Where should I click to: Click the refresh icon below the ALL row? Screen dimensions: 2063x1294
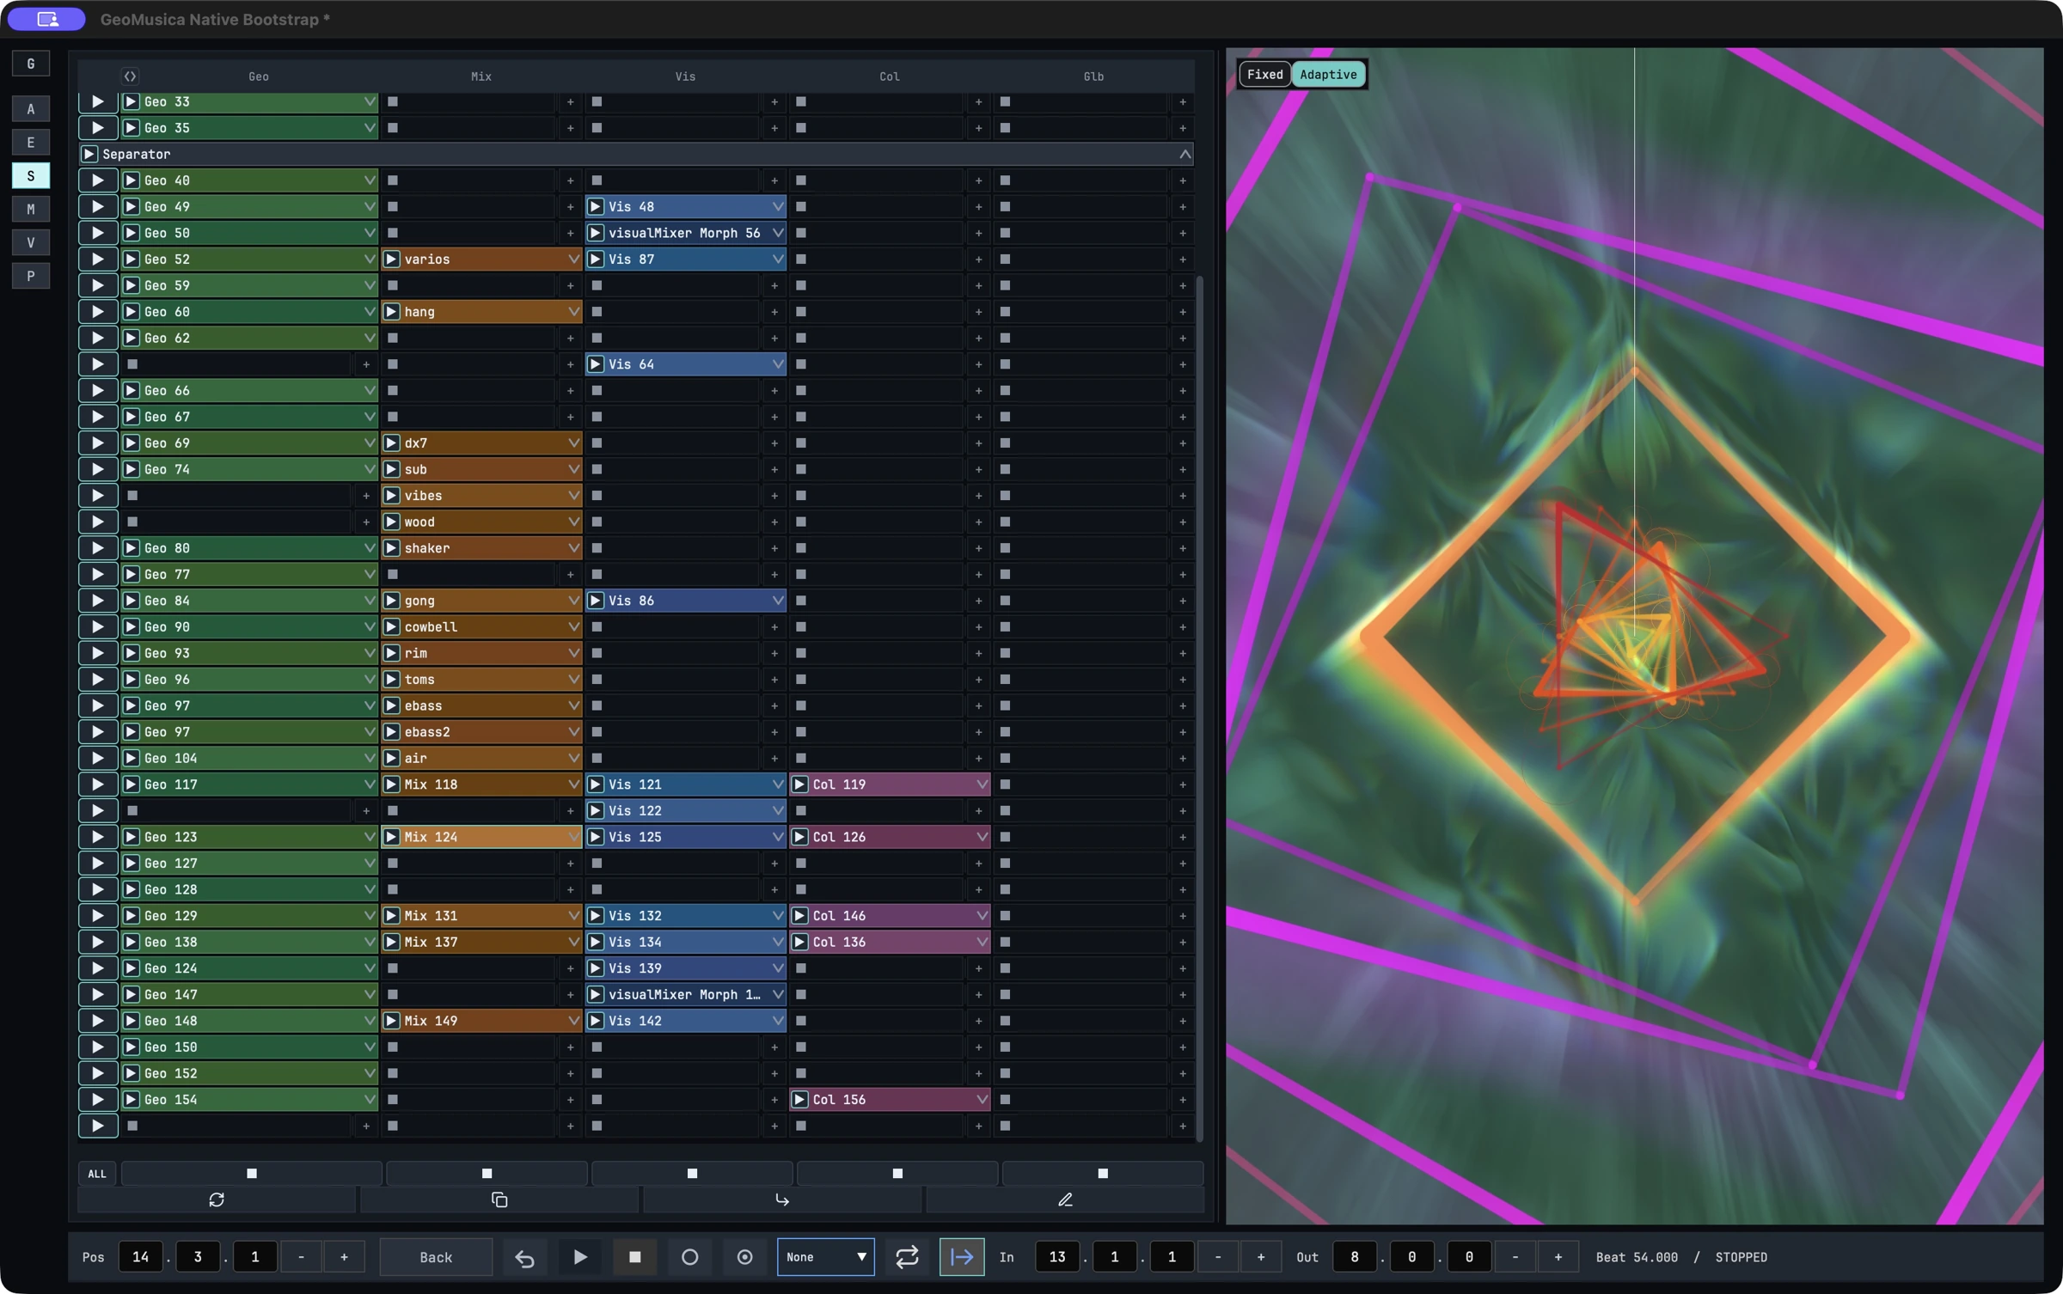click(217, 1199)
